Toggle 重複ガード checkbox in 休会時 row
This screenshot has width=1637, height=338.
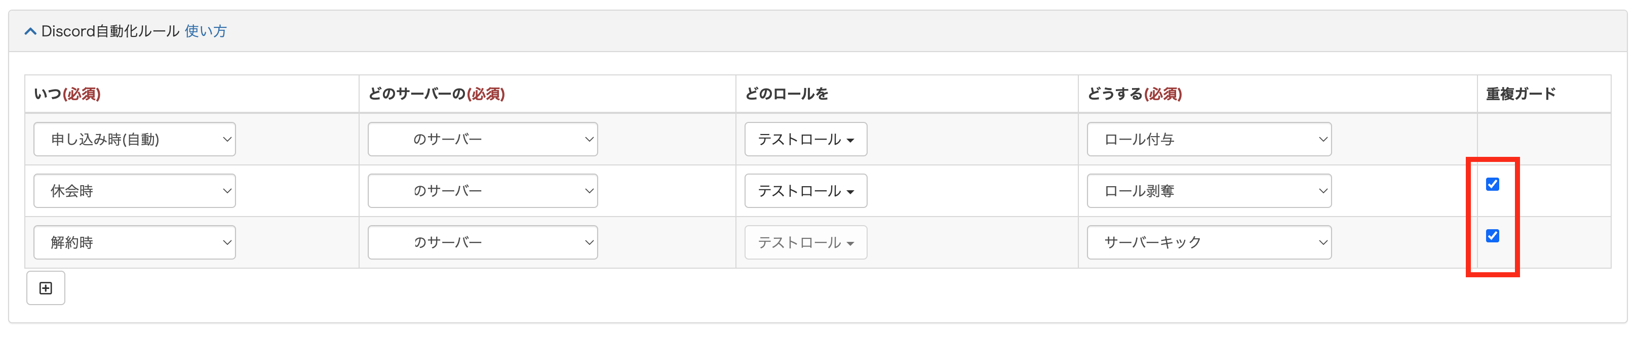[1492, 184]
